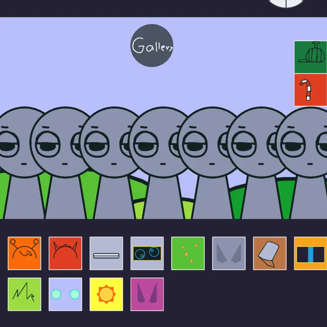Select the red candy cane icon
The width and height of the screenshot is (327, 327).
coord(311,90)
